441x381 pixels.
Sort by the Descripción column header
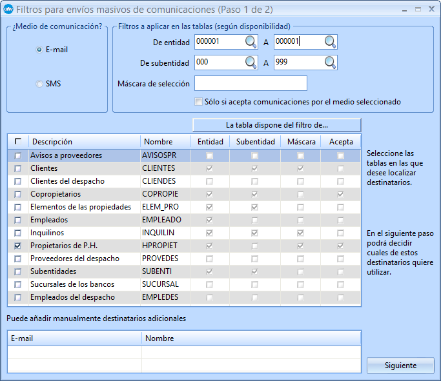pos(84,141)
